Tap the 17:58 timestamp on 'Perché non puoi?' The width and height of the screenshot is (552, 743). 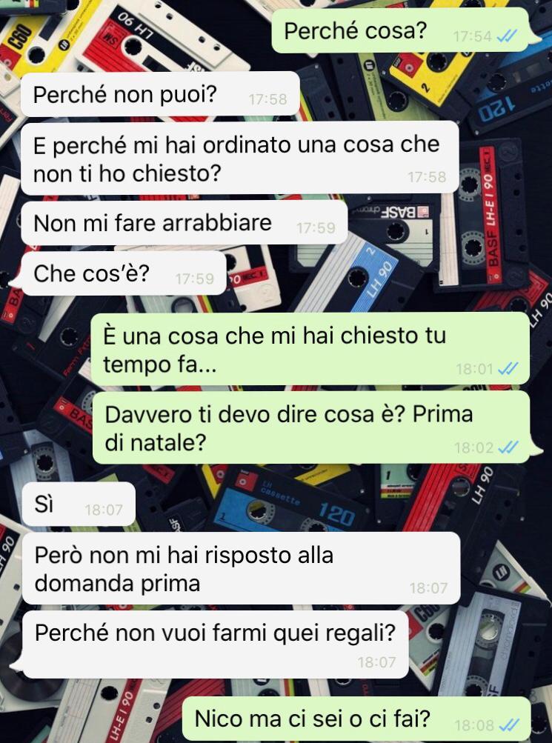point(267,99)
